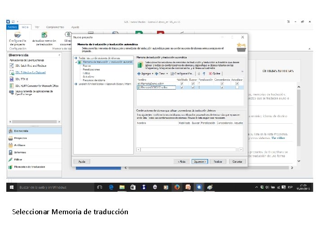Collapse Memoria de traducción tree node

(76, 62)
